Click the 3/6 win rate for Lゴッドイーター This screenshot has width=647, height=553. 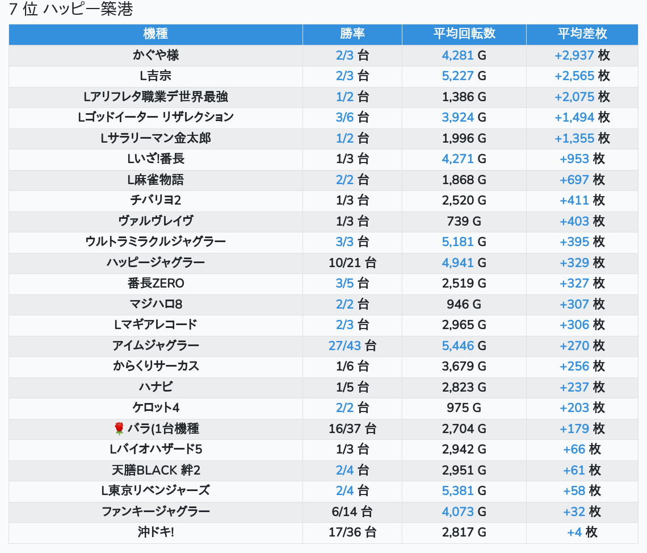[344, 117]
